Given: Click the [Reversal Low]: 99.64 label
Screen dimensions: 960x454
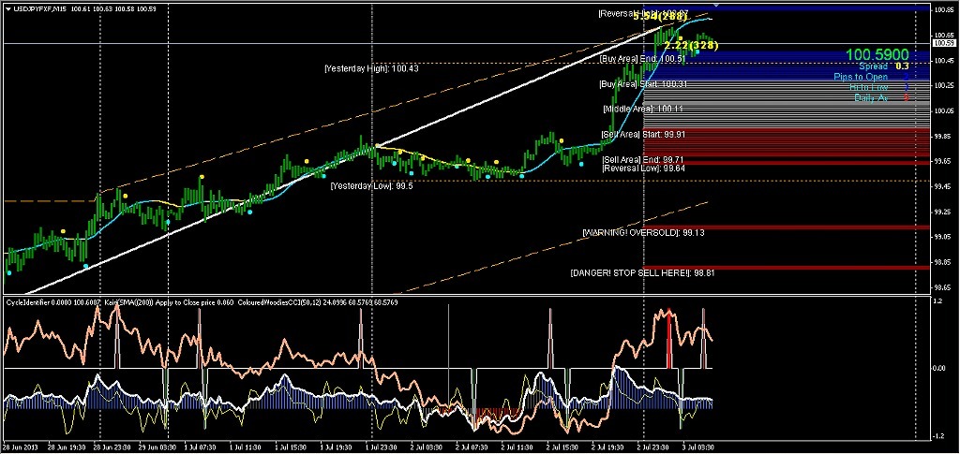Looking at the screenshot, I should (643, 168).
